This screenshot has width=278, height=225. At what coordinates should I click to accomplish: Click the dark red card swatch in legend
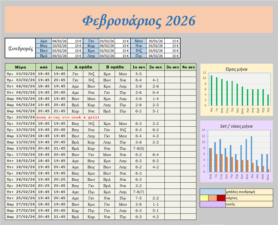(x=221, y=198)
